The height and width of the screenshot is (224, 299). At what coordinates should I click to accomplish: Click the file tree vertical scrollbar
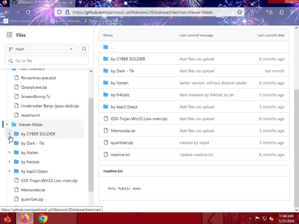(x=91, y=145)
